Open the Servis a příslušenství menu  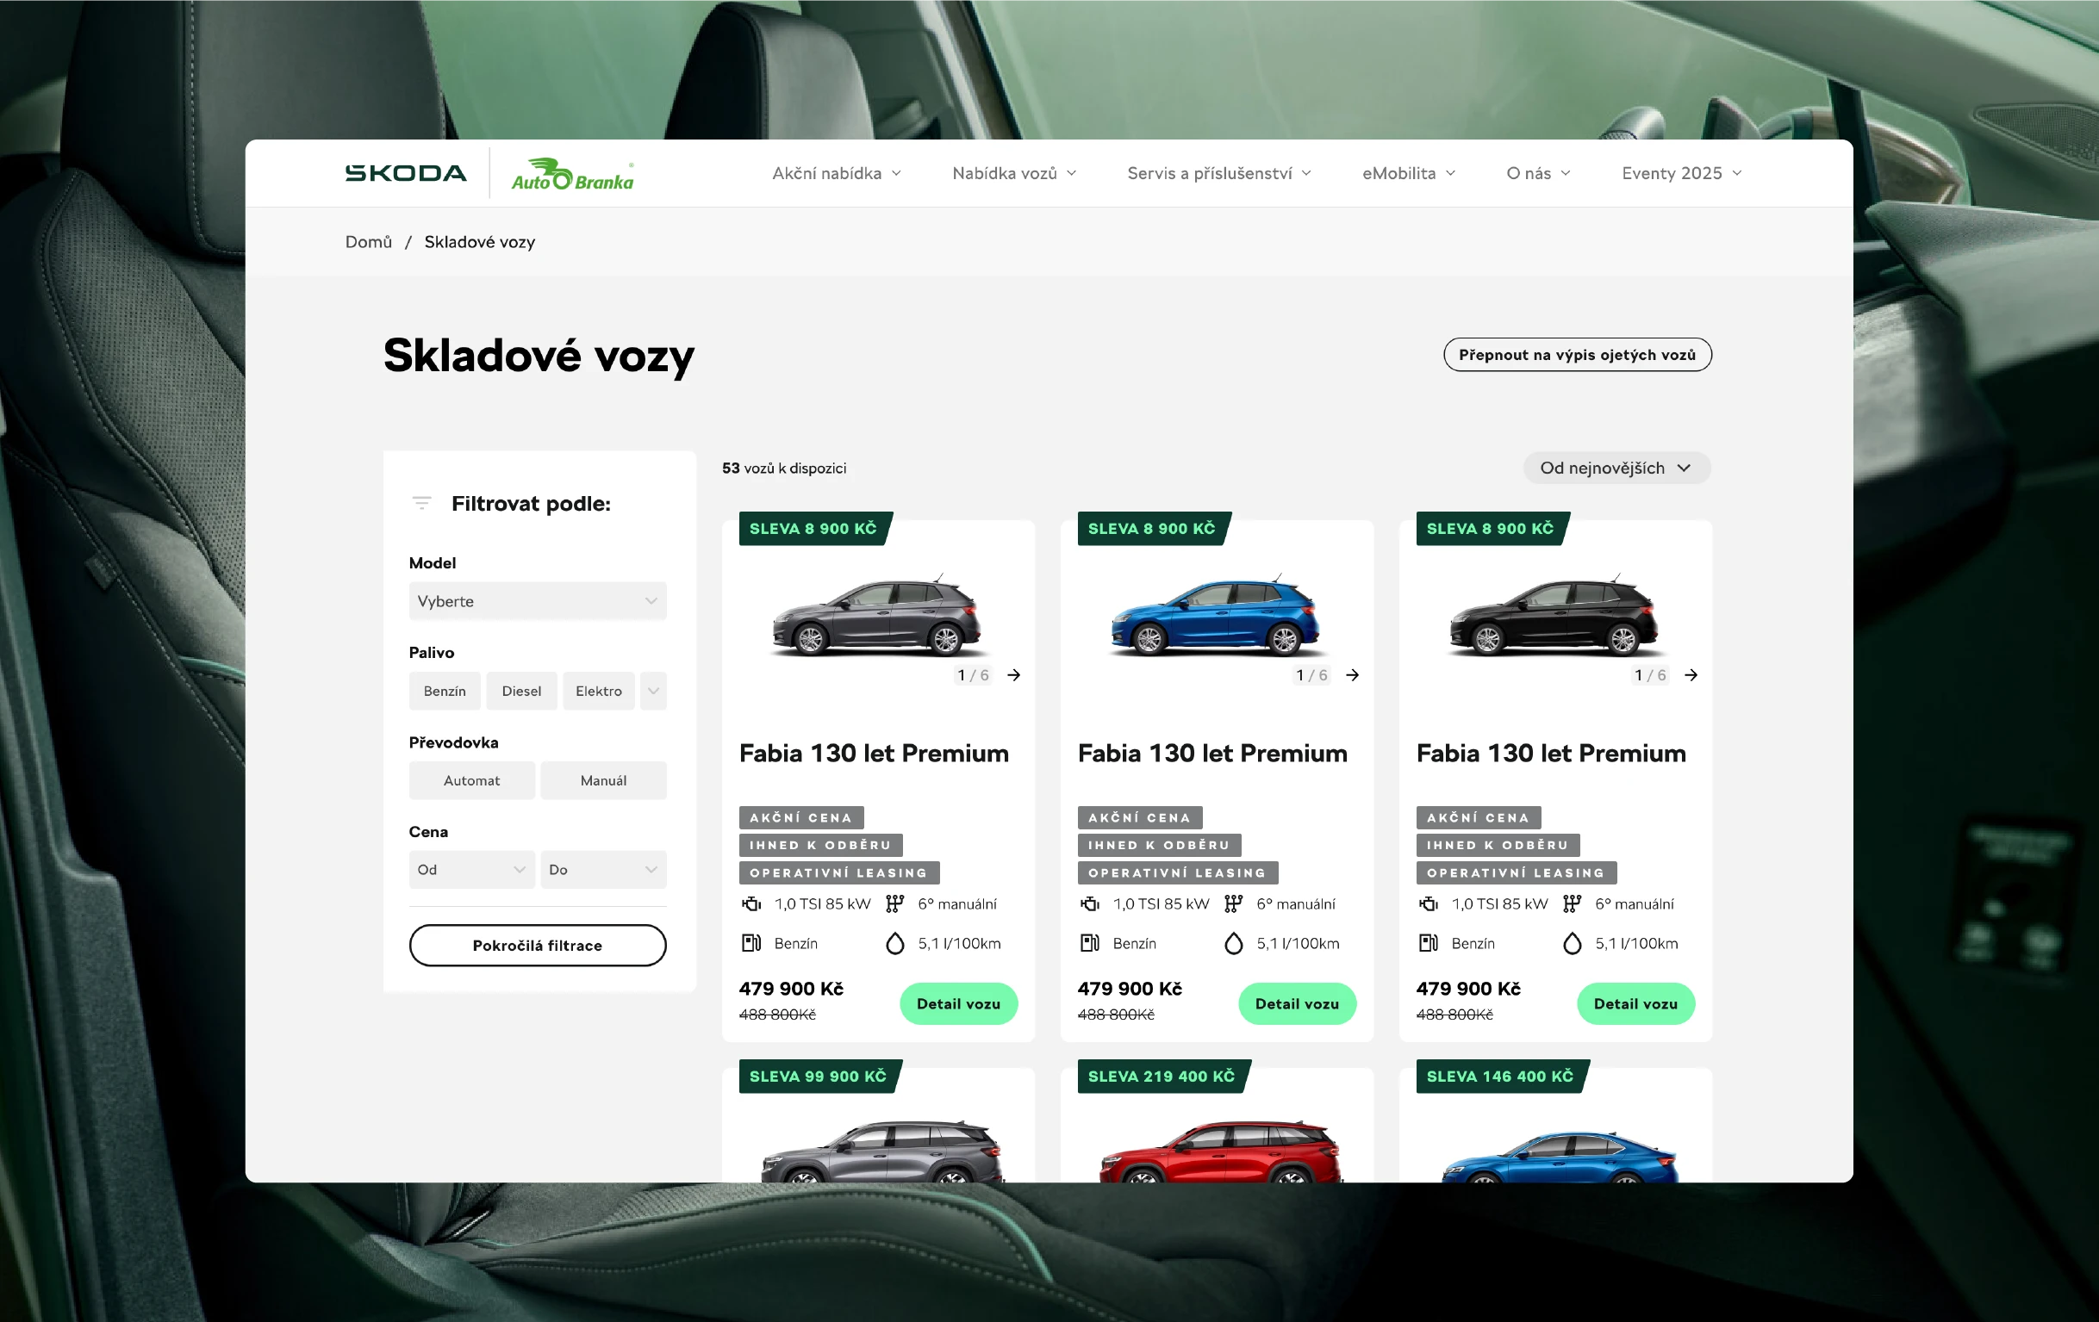point(1218,173)
